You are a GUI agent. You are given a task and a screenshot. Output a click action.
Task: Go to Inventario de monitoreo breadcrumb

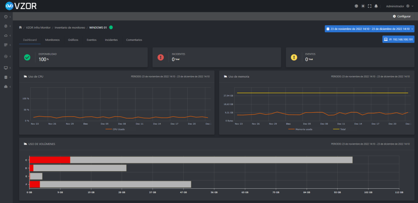(x=70, y=27)
